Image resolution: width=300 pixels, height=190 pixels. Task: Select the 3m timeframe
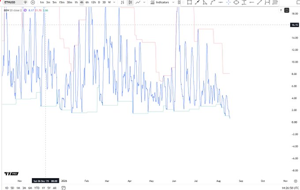click(x=48, y=2)
